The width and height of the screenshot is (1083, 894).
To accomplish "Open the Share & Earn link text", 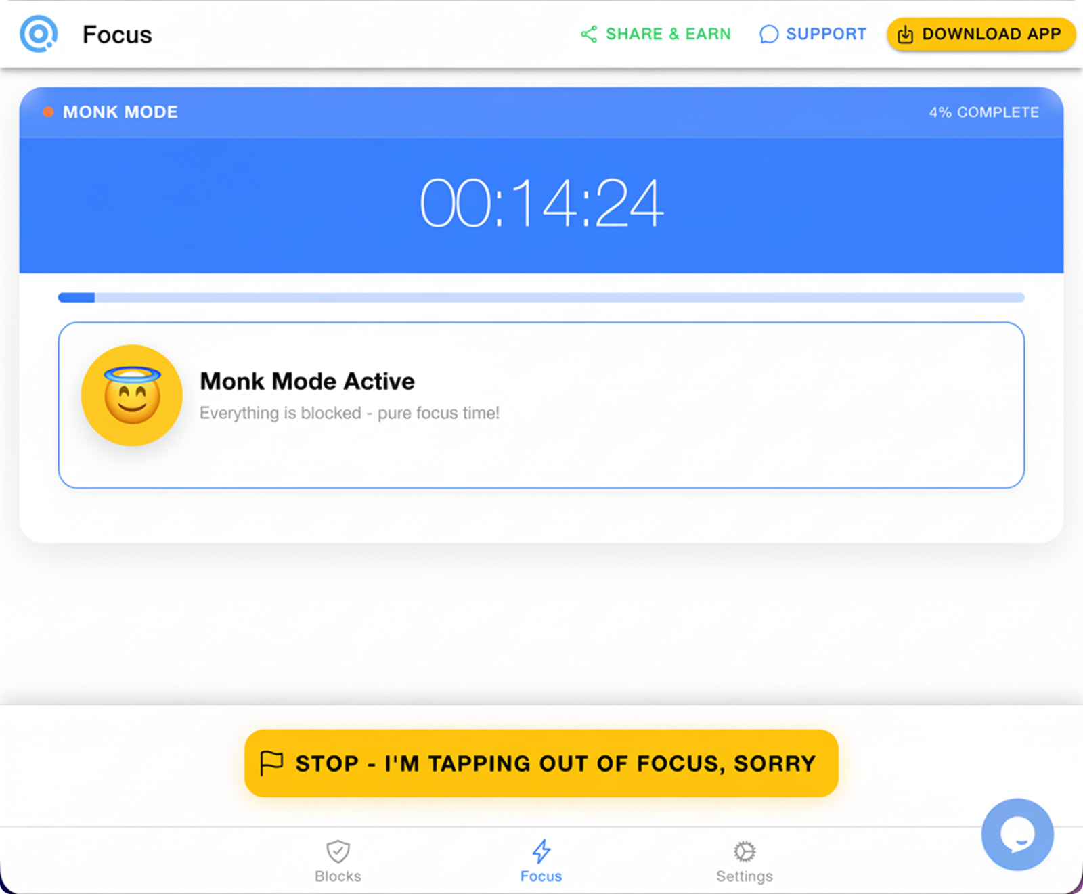I will tap(668, 34).
